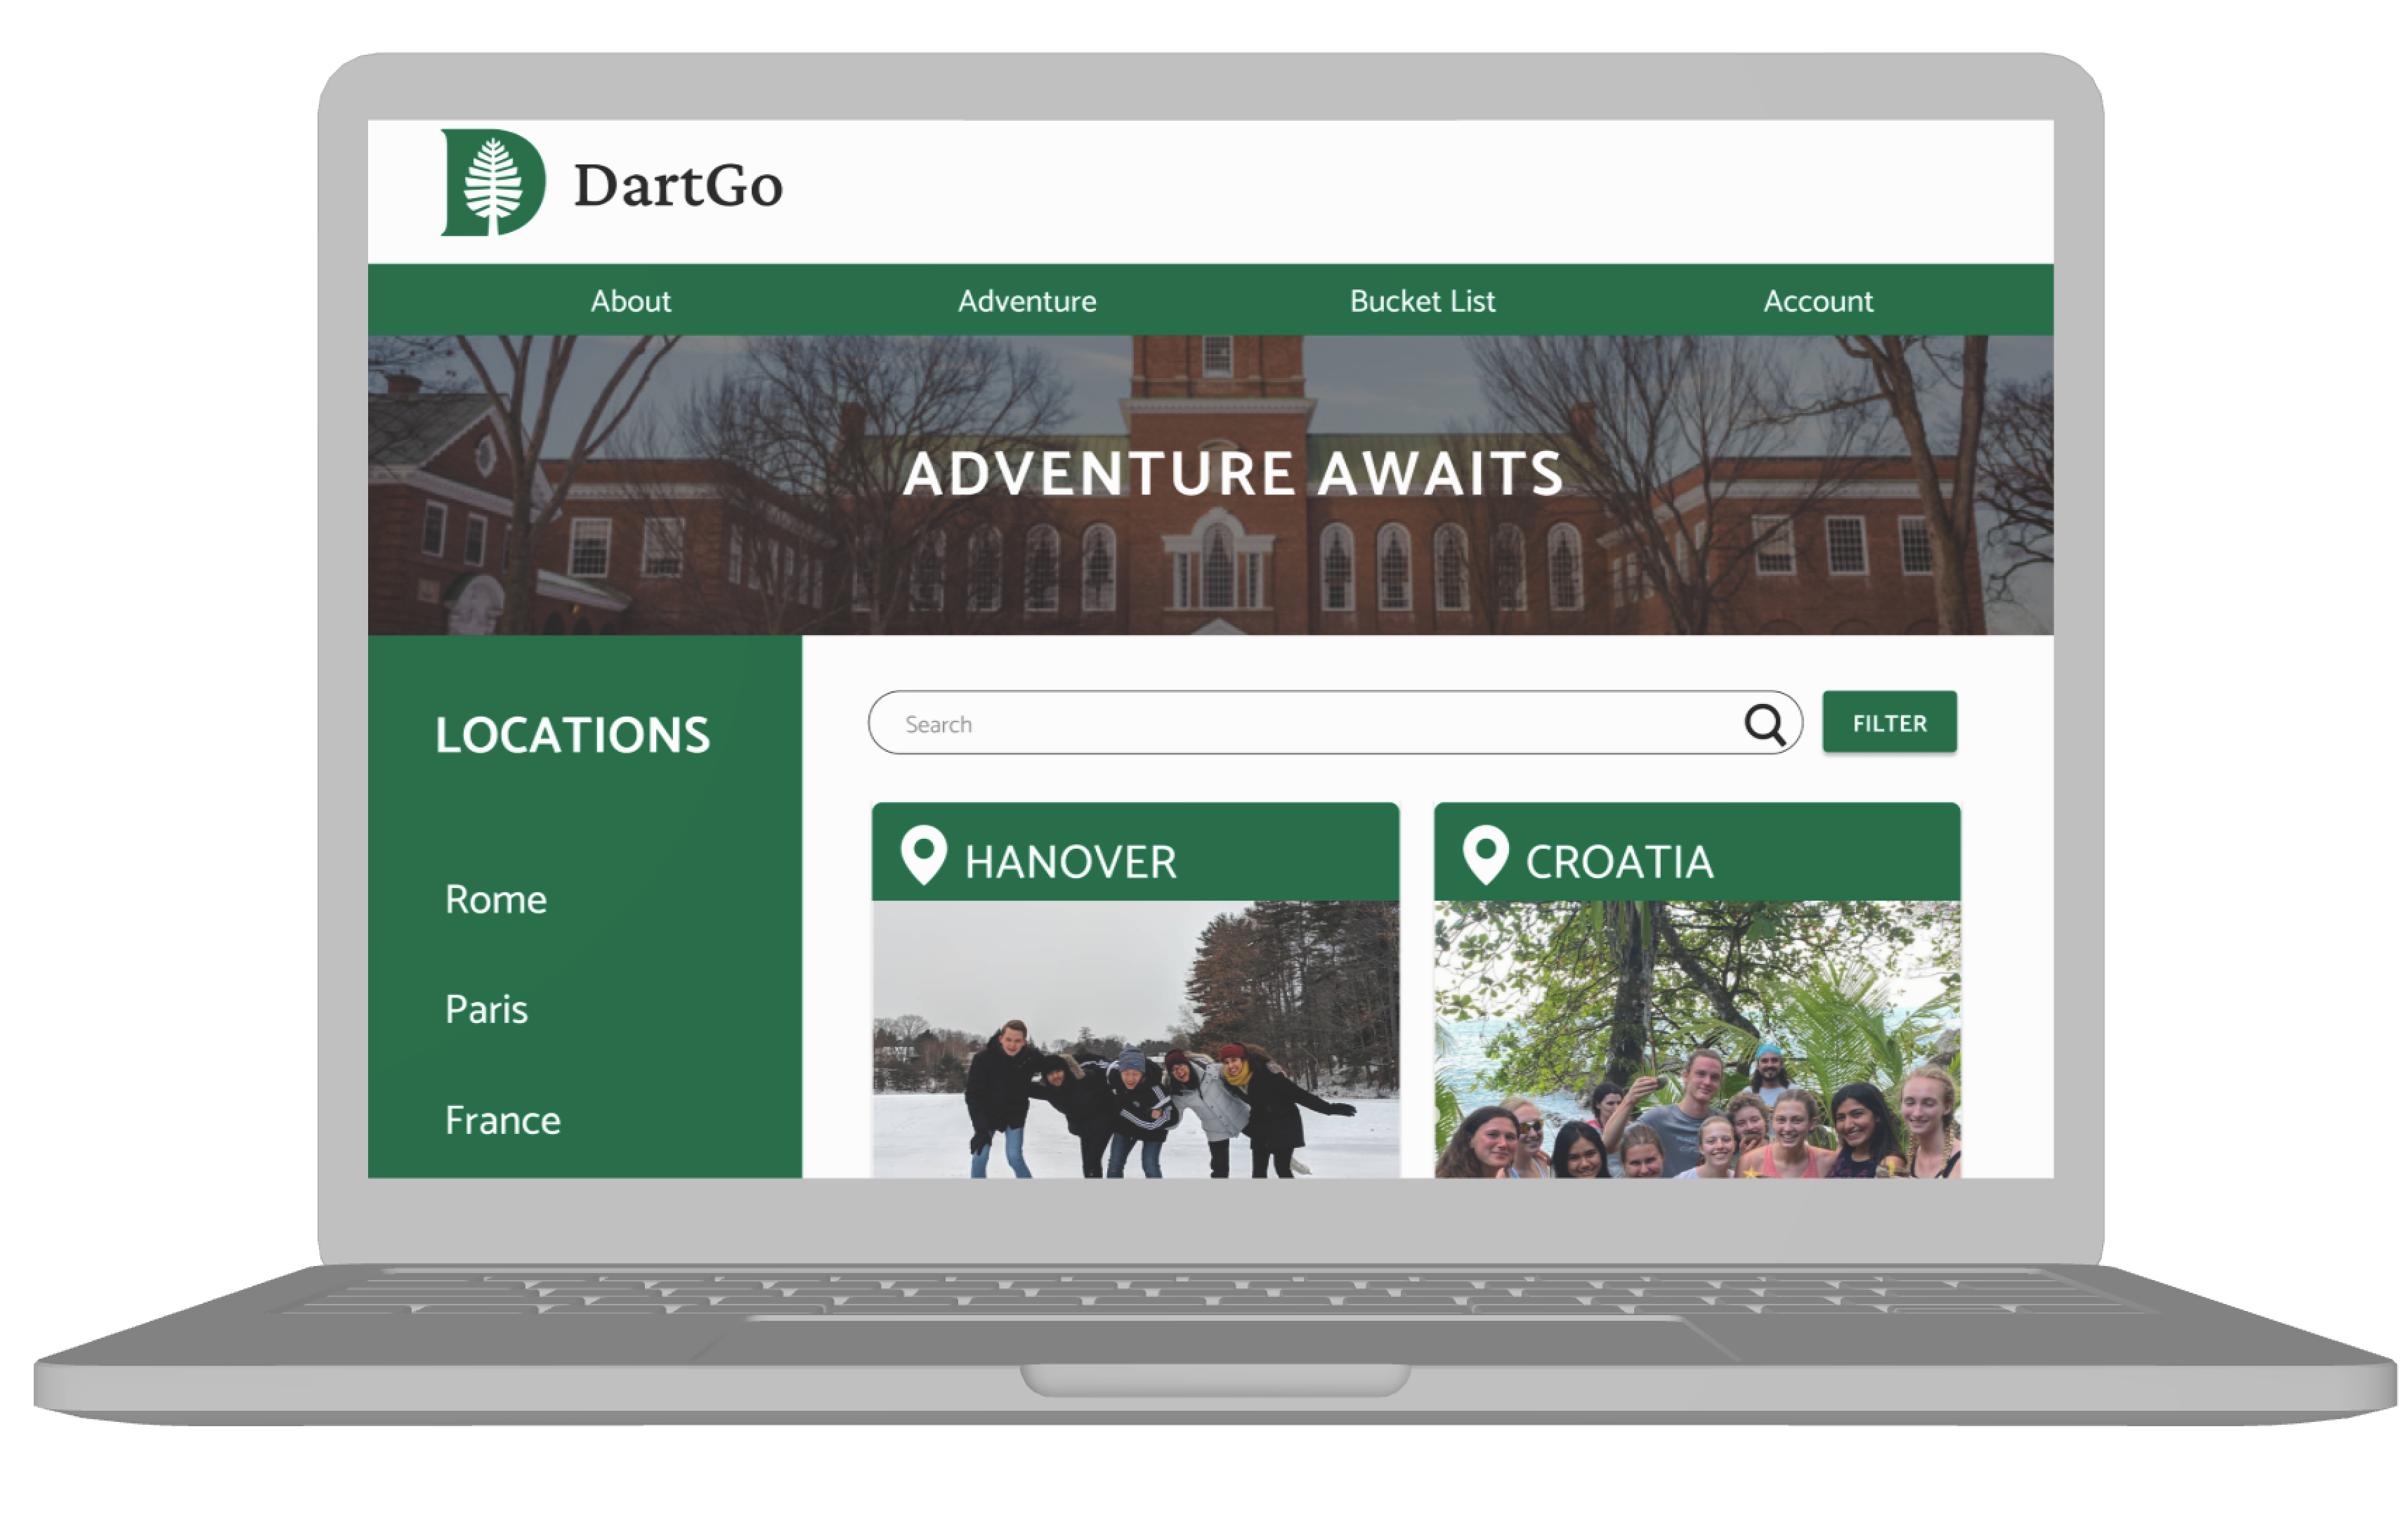Click the magnifying glass search icon
The image size is (2404, 1540).
[1764, 724]
